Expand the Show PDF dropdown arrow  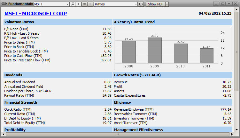[x=167, y=4]
